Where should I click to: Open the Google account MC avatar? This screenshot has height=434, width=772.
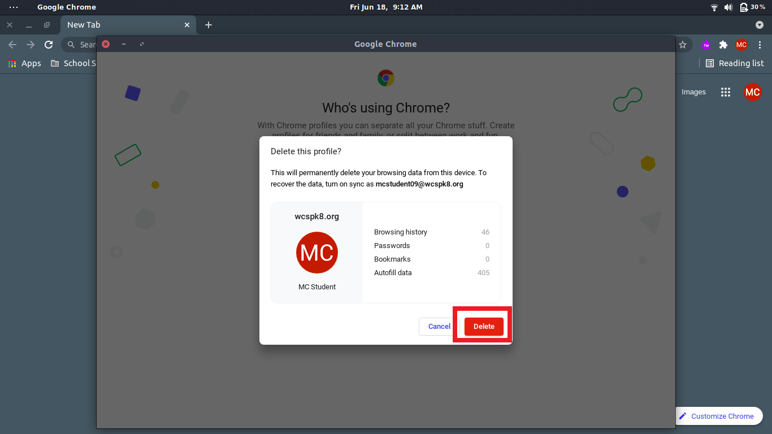pyautogui.click(x=752, y=92)
